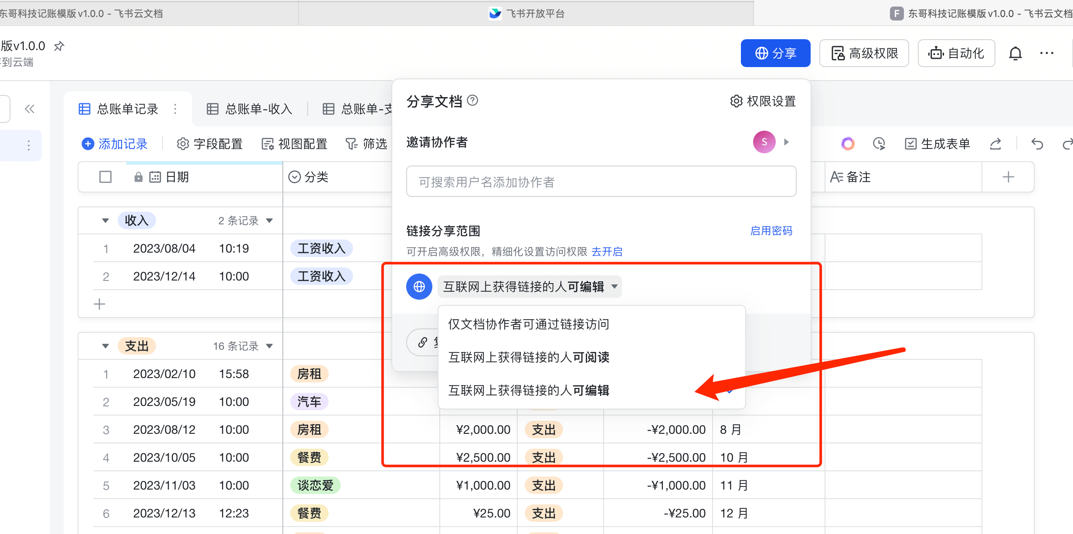Click the undo arrow icon
The height and width of the screenshot is (534, 1073).
[1037, 144]
